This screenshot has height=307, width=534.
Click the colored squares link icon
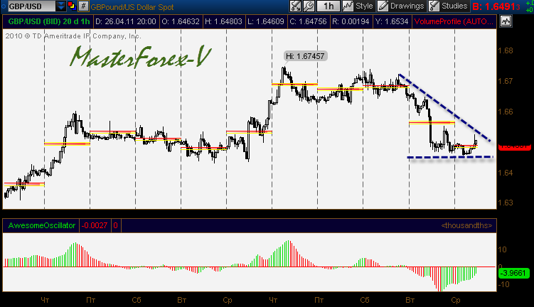tap(72, 6)
